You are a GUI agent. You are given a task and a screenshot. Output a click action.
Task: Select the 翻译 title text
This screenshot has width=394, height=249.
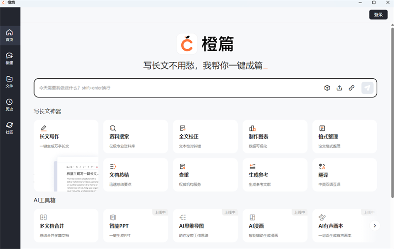click(323, 175)
